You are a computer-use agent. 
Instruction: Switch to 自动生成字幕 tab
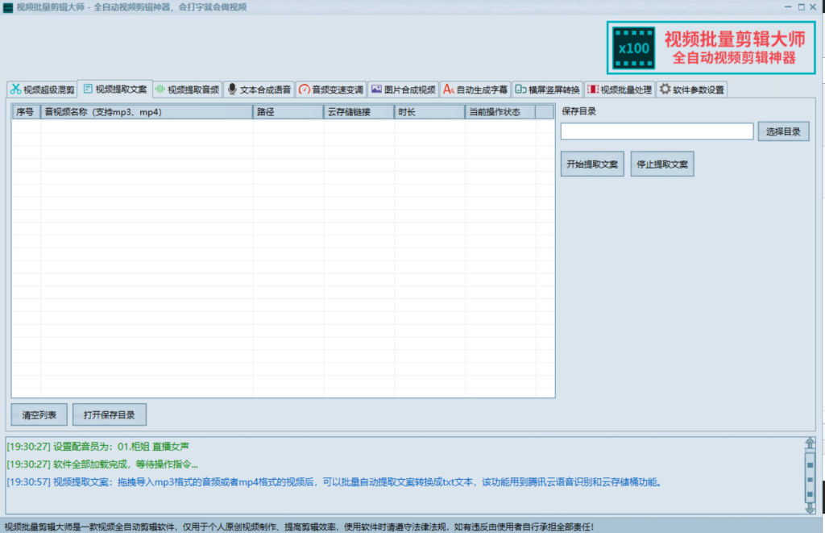(475, 89)
